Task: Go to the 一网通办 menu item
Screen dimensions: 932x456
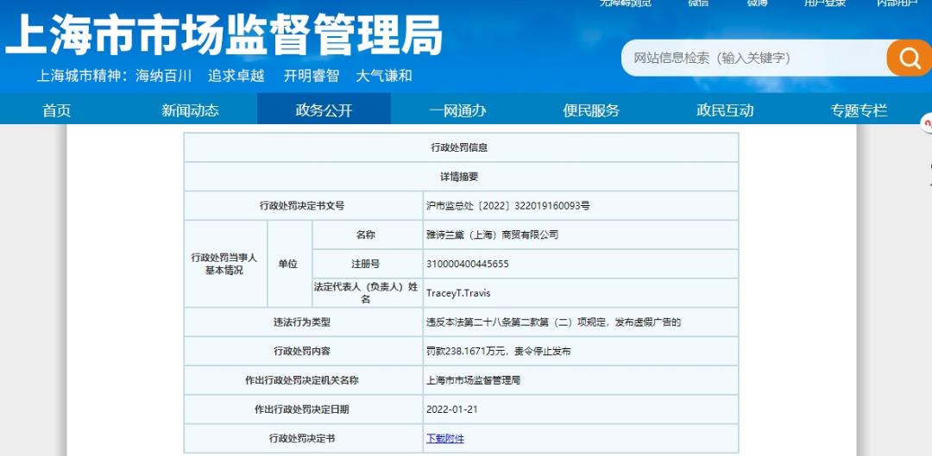Action: pos(457,110)
